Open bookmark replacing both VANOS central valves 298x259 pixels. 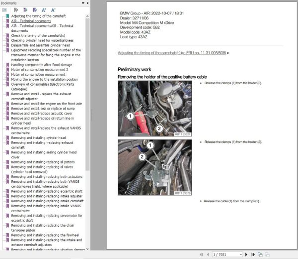click(45, 184)
